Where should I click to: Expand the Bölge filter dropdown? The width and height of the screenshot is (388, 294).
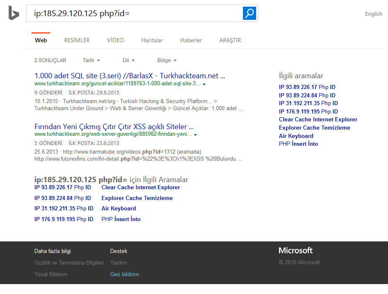(x=167, y=60)
